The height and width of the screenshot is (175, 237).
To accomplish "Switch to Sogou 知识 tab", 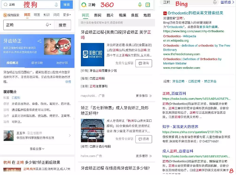I will point(47,15).
